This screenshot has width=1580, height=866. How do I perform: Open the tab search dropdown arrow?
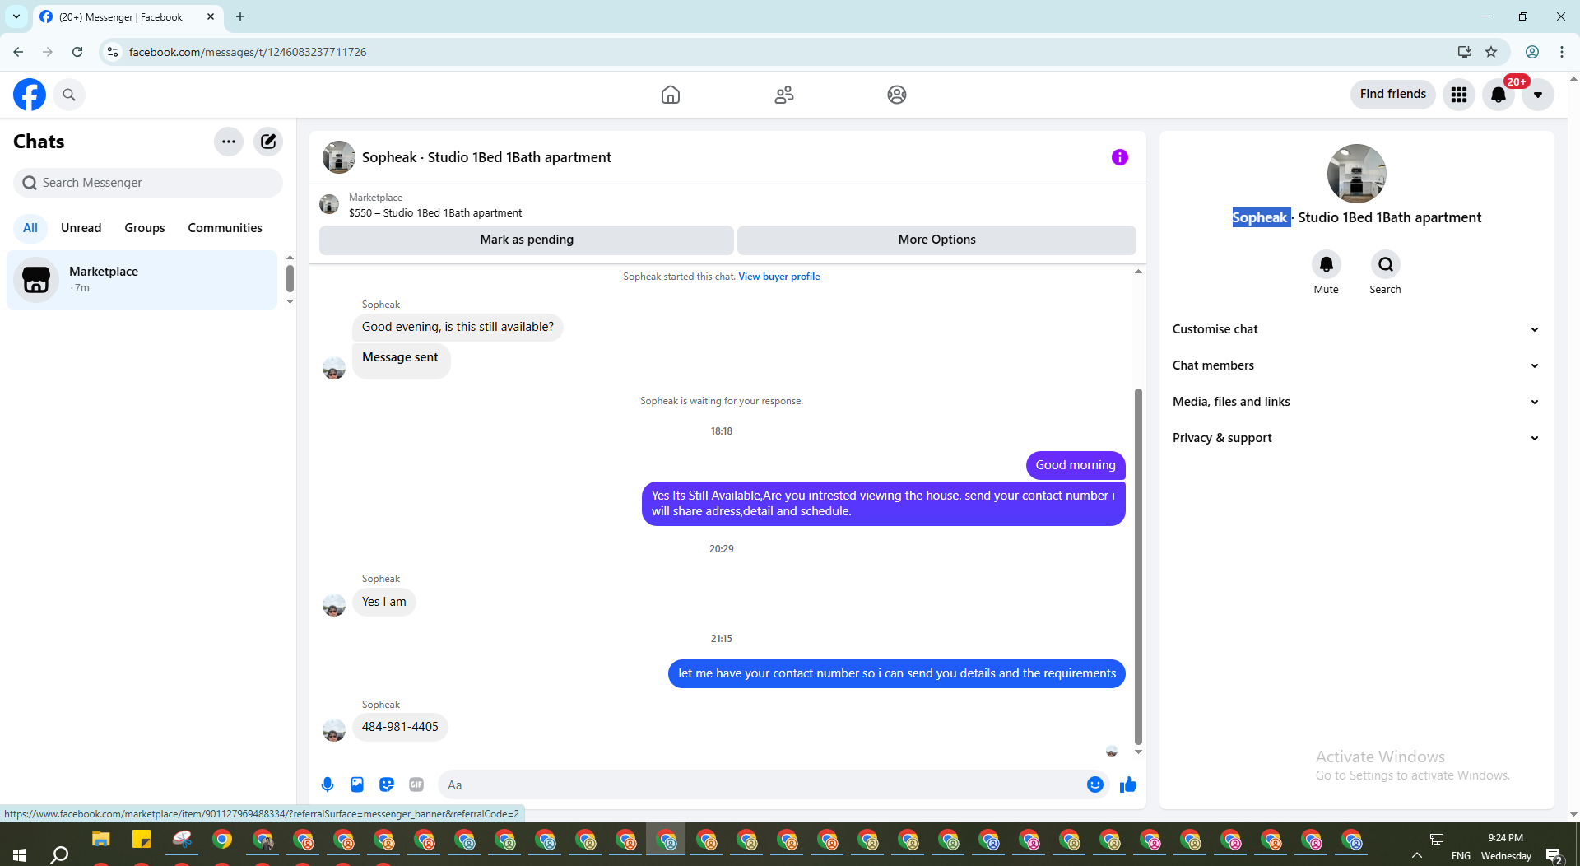(16, 16)
